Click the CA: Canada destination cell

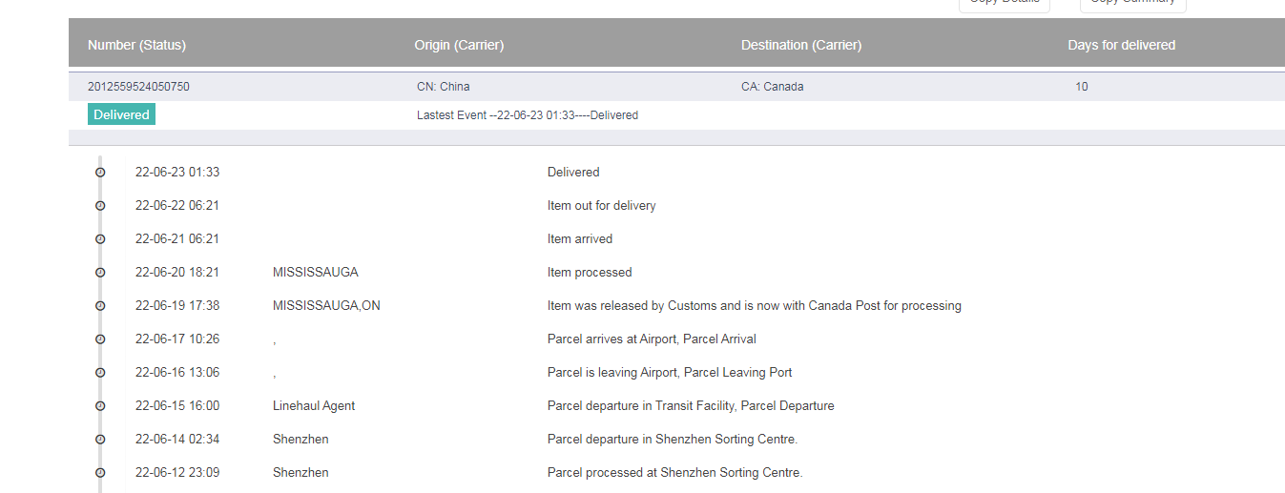pyautogui.click(x=772, y=87)
